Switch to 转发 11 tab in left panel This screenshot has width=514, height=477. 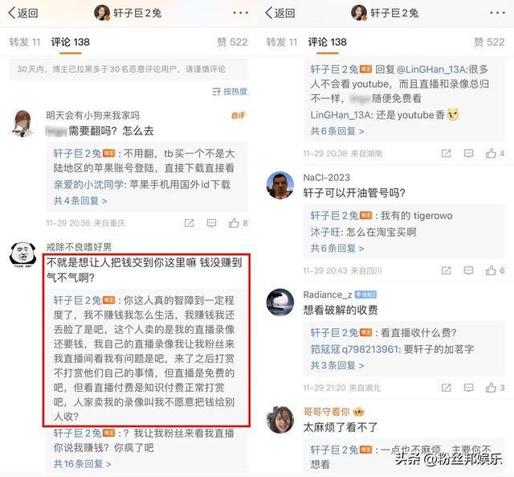point(25,42)
